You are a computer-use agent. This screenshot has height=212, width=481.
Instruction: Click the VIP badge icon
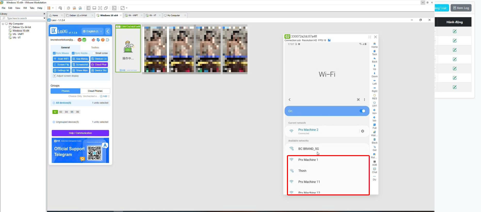point(79,40)
